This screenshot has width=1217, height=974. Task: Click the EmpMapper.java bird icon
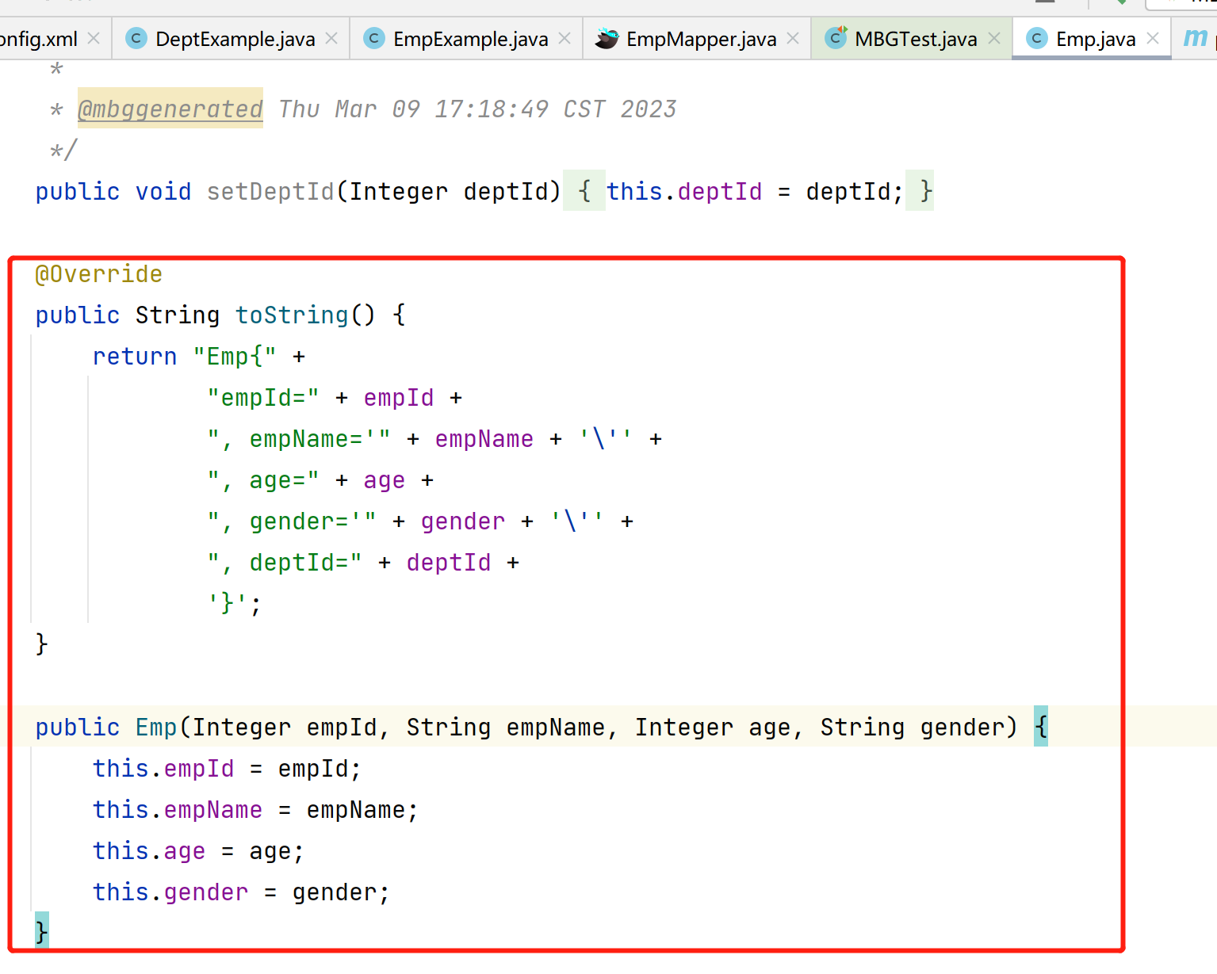click(x=607, y=38)
